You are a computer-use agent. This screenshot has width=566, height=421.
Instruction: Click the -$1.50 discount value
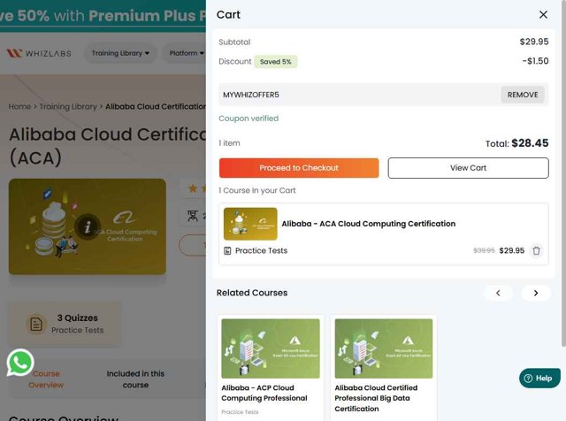535,61
